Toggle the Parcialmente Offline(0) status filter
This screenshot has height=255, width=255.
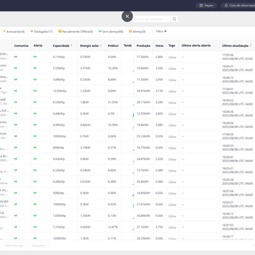coord(75,31)
